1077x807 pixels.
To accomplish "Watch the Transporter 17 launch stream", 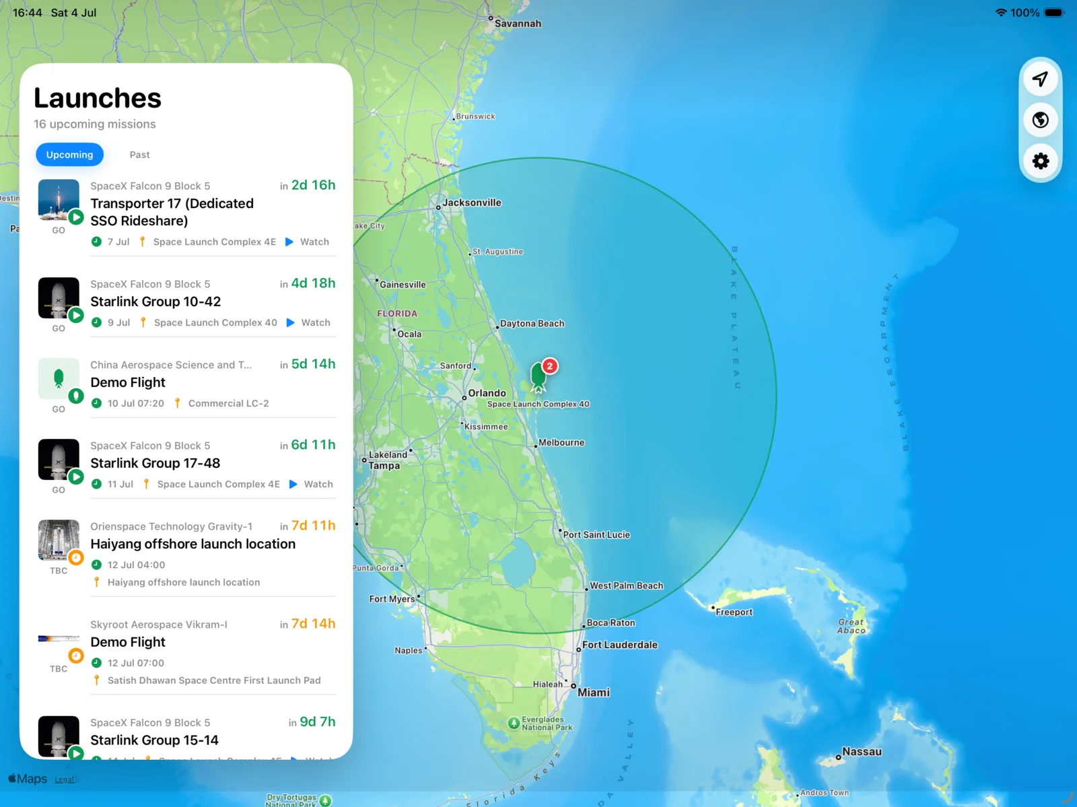I will click(314, 242).
